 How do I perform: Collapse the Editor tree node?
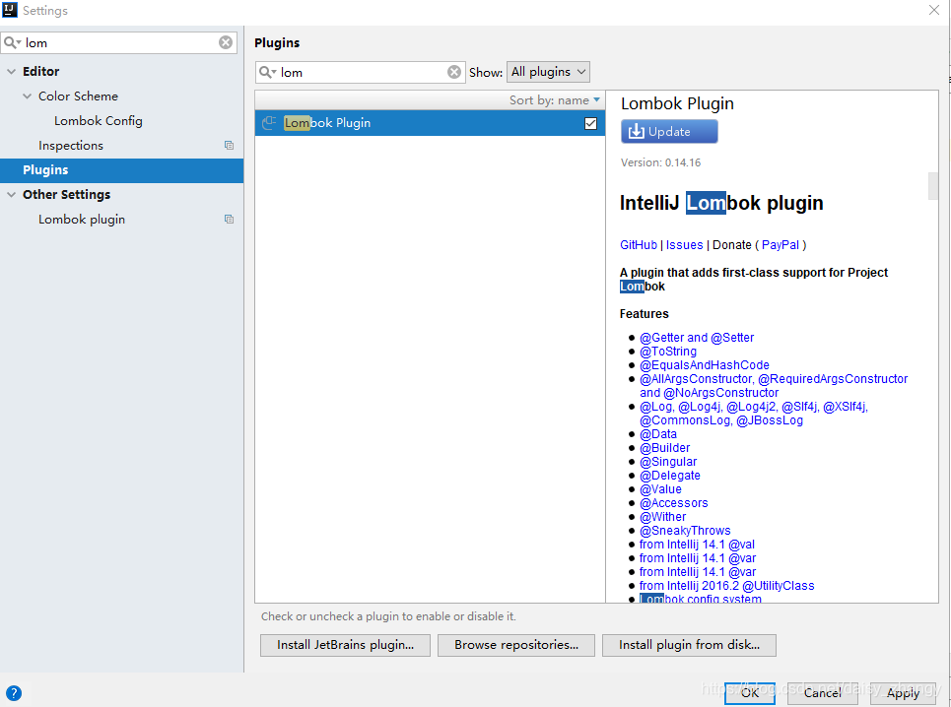point(11,72)
